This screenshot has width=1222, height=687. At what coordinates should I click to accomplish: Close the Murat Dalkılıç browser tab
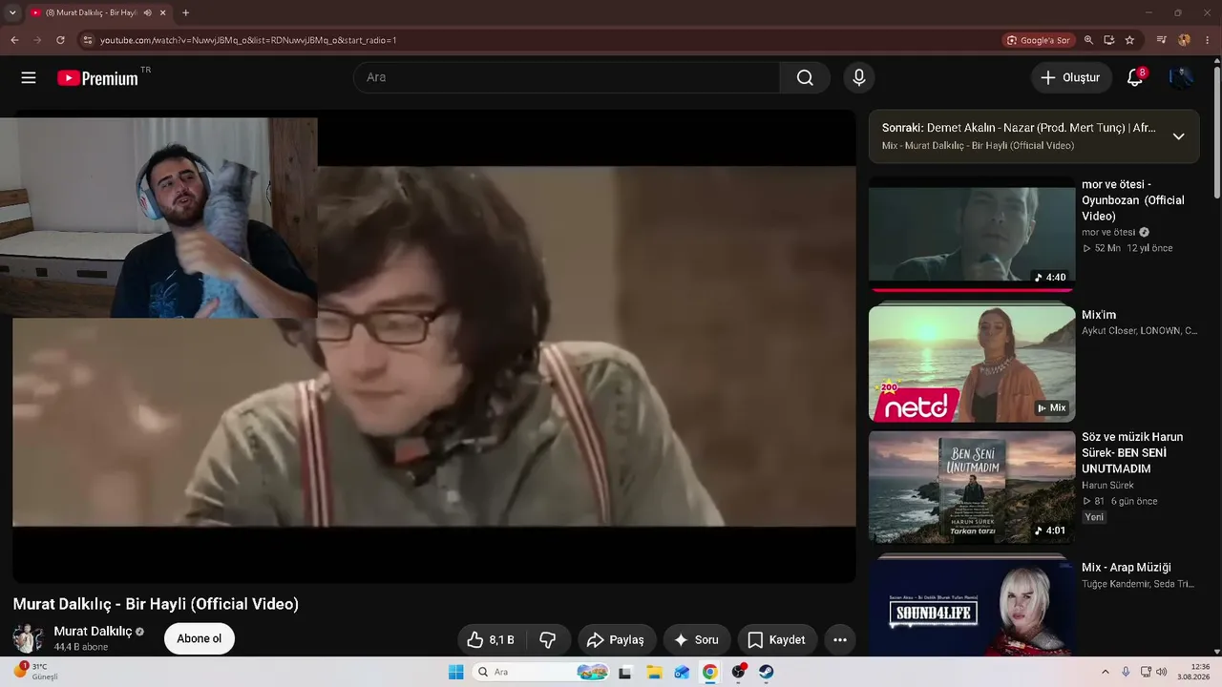tap(163, 13)
